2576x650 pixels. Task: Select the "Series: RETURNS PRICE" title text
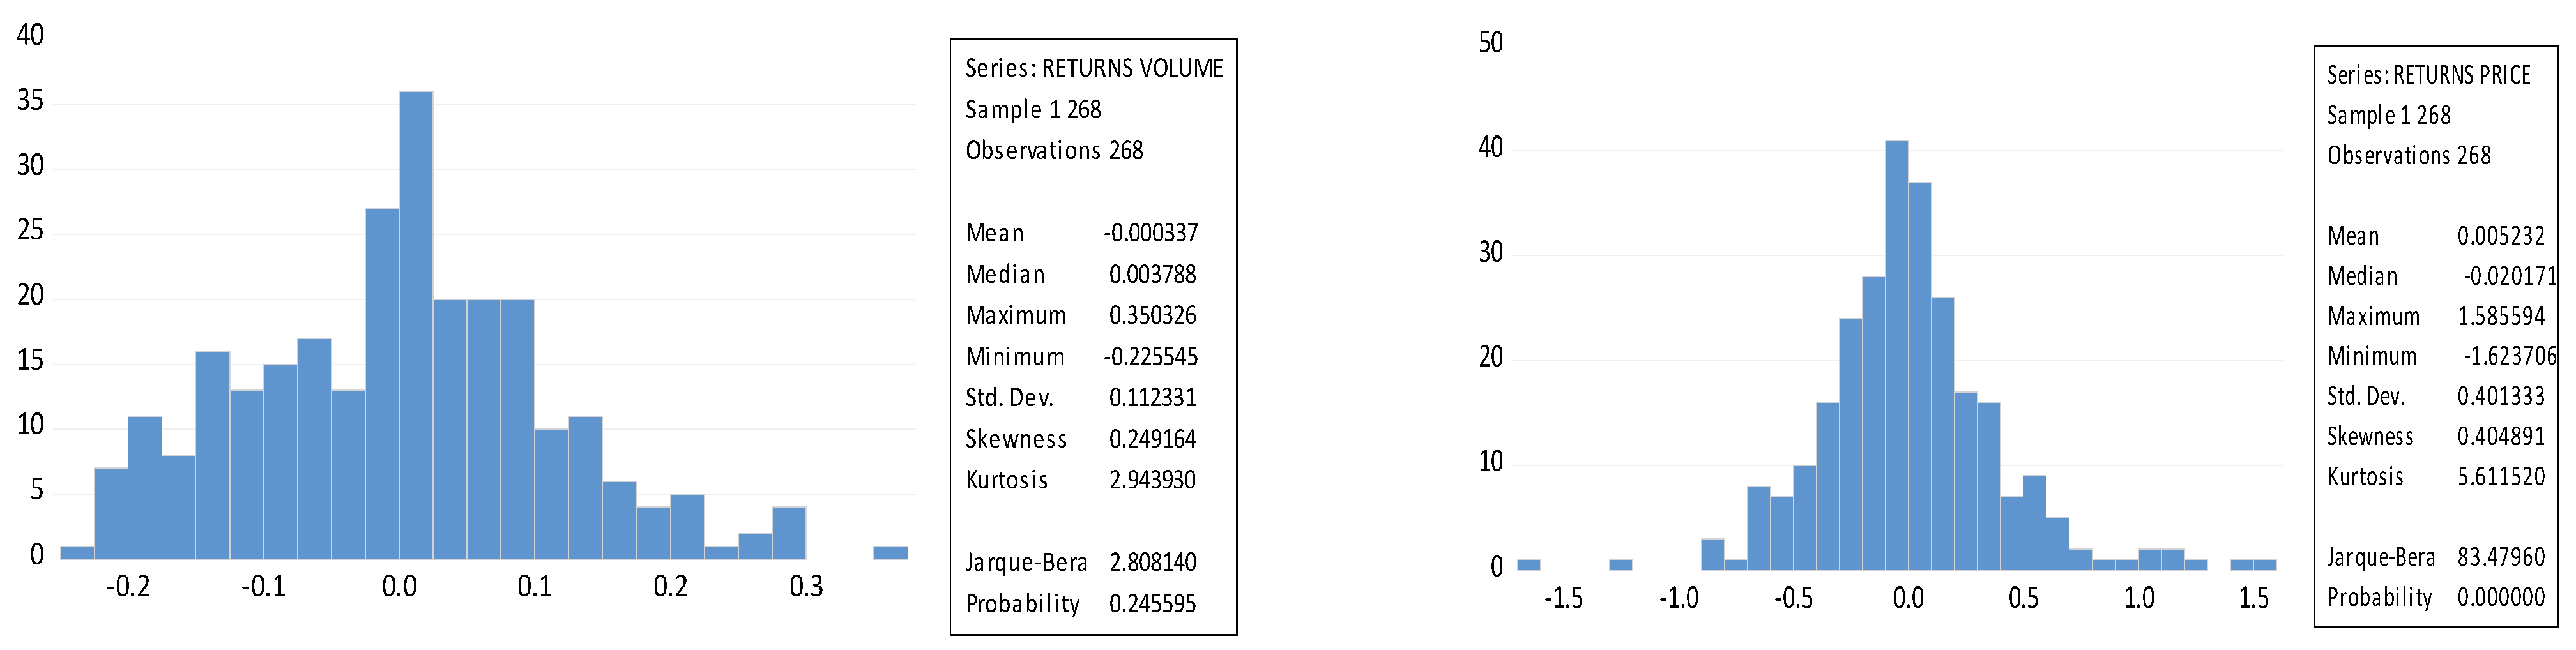(x=2428, y=75)
